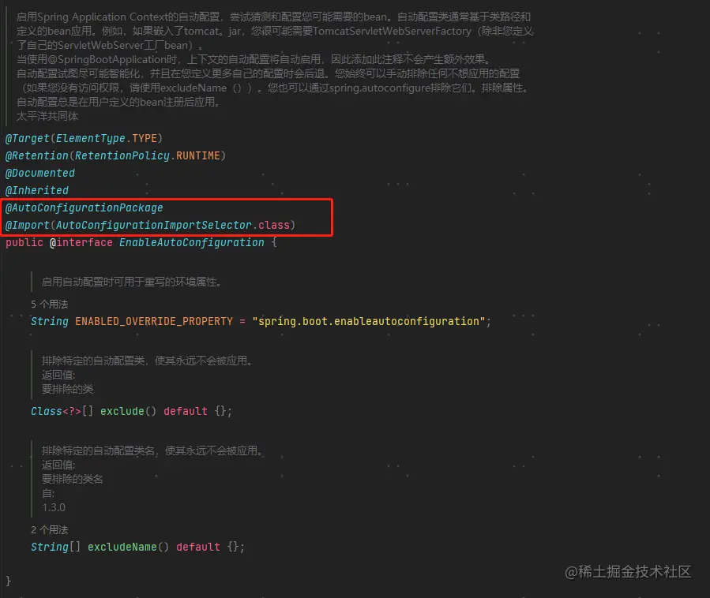This screenshot has height=598, width=710.
Task: Click doc text '排除特定的自动配置类名'
Action: [98, 451]
